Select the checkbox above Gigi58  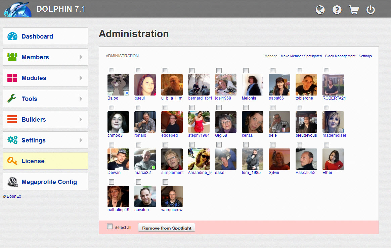pos(219,108)
